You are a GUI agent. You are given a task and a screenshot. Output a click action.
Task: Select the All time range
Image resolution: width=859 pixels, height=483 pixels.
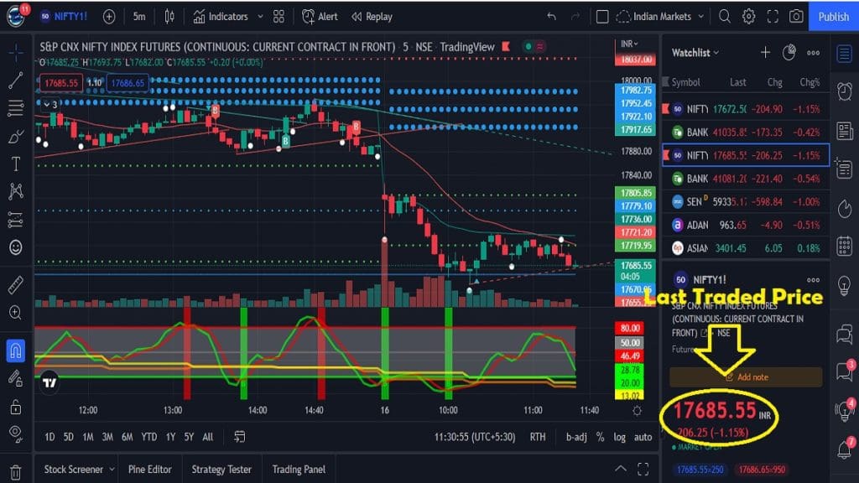coord(208,437)
